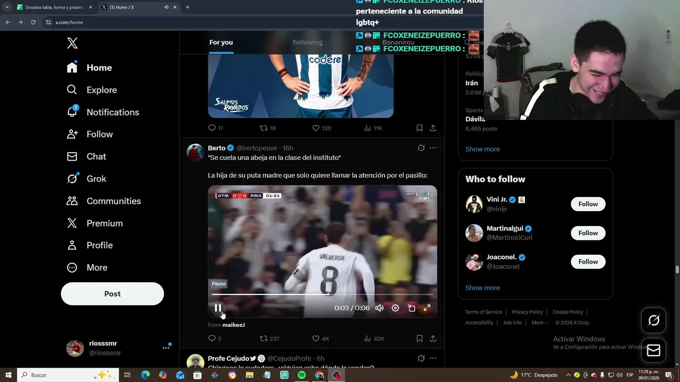680x382 pixels.
Task: Expand footer More options
Action: tap(540, 323)
